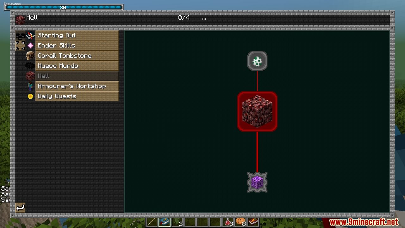Select the Hell chapter entry
This screenshot has width=405, height=228.
[77, 76]
